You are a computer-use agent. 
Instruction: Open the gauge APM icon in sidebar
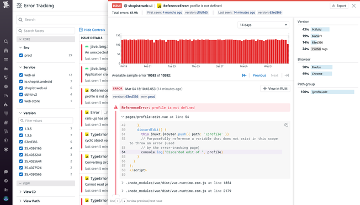(x=6, y=95)
